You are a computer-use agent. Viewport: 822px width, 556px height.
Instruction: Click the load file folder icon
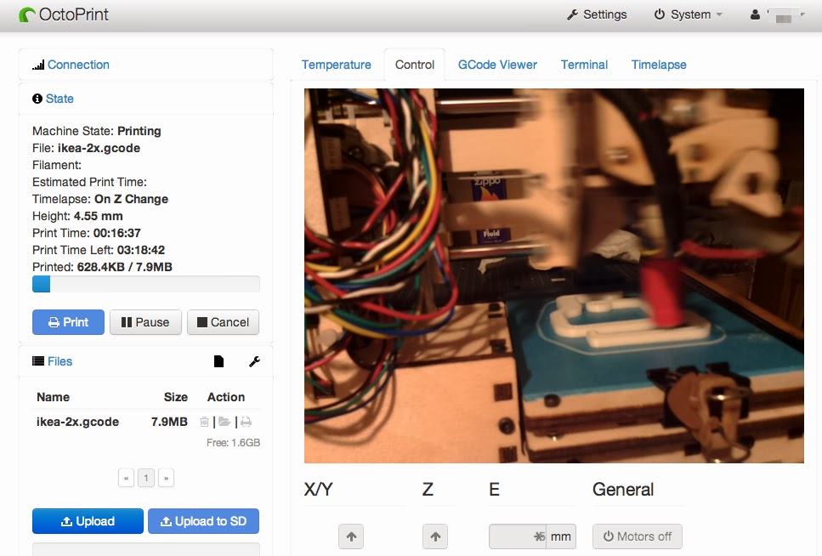point(224,422)
